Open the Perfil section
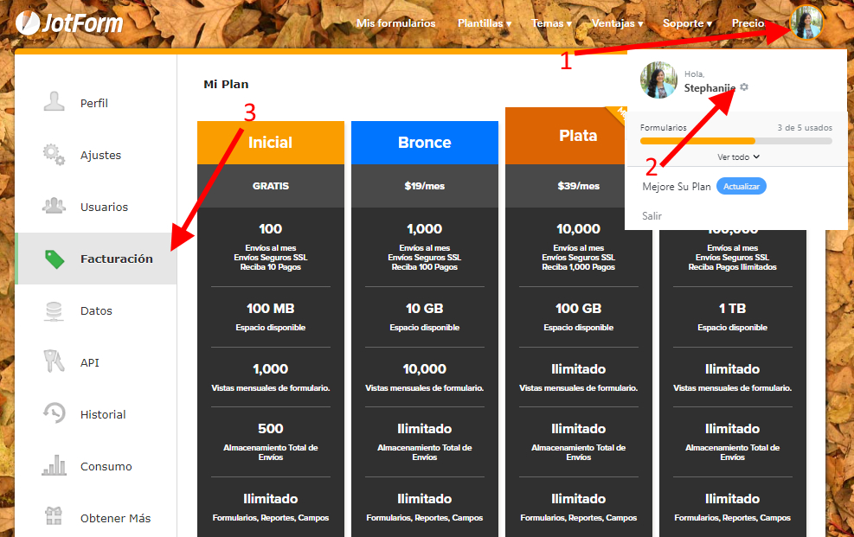 click(96, 103)
